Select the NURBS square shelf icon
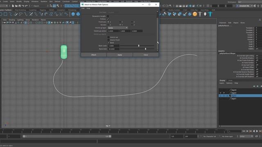 pyautogui.click(x=5, y=14)
